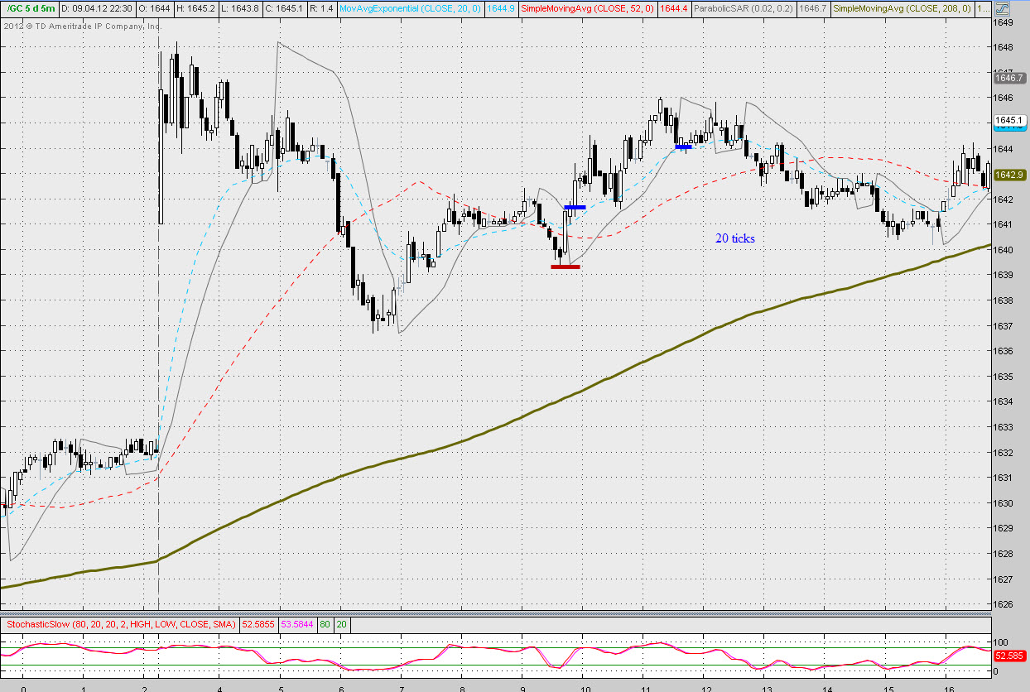The image size is (1030, 692).
Task: Click the StochasticSlow study label in lower panel
Action: (x=120, y=623)
